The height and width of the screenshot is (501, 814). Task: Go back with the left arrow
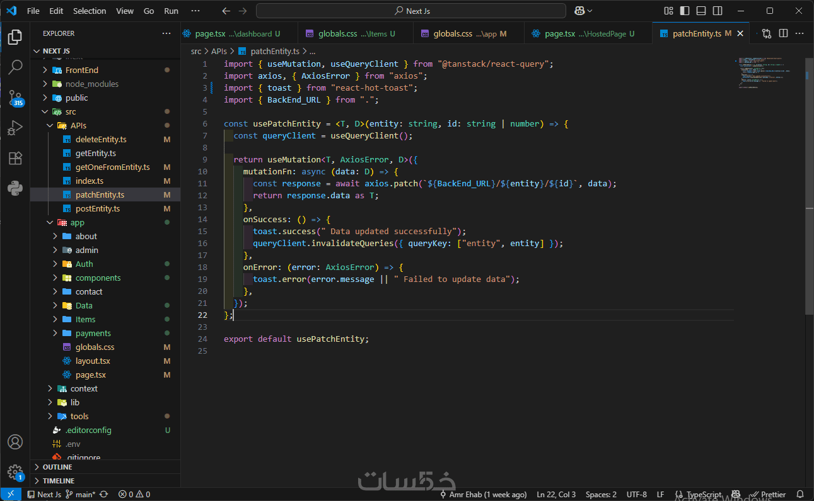click(x=227, y=11)
